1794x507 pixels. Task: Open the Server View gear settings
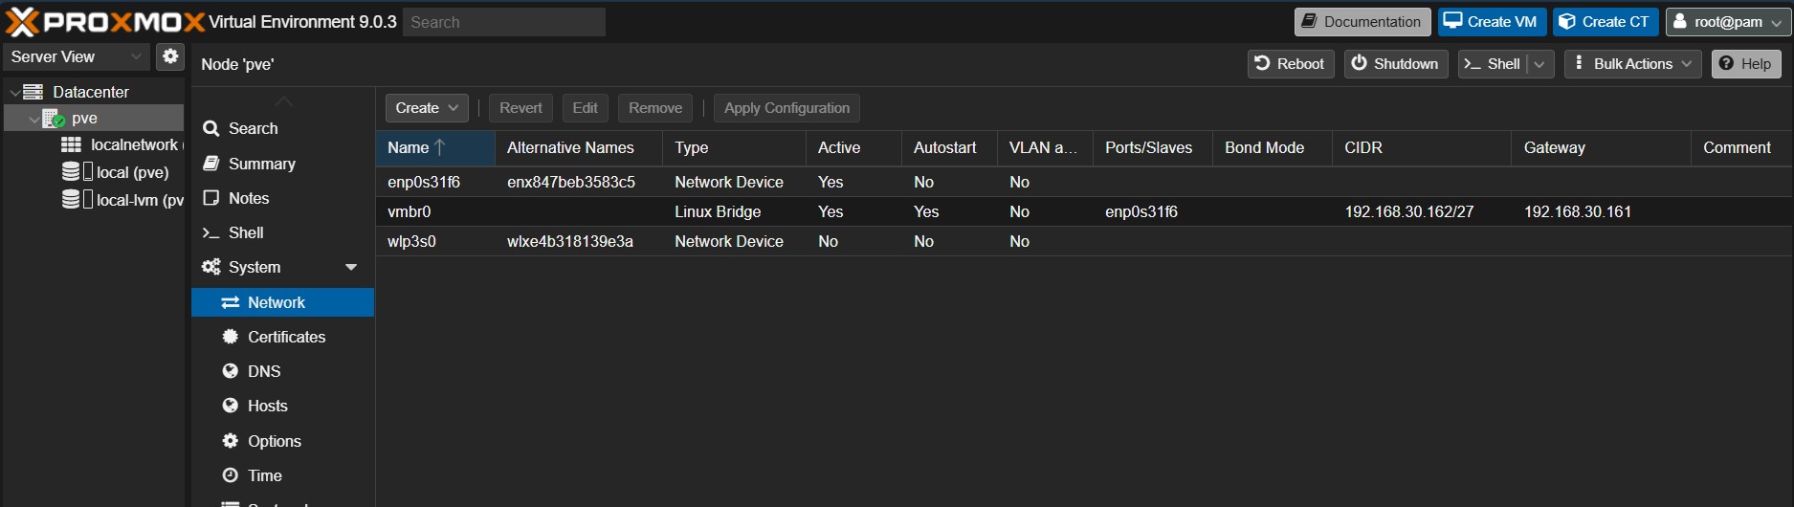170,56
